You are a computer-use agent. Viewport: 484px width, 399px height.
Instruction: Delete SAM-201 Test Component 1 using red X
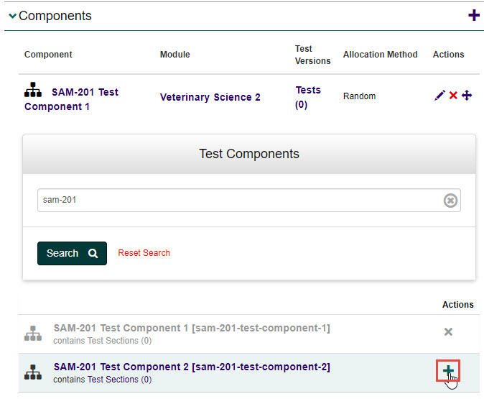pyautogui.click(x=453, y=96)
